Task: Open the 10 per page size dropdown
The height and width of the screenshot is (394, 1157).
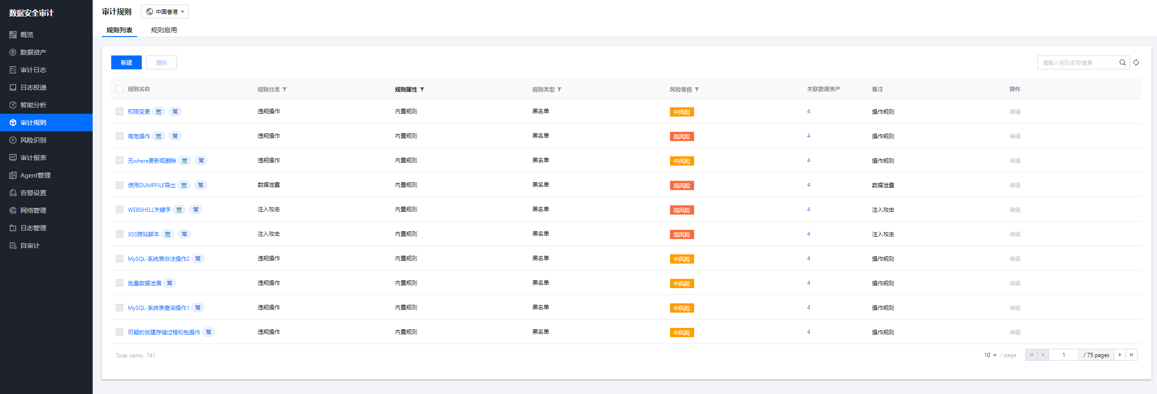Action: pyautogui.click(x=990, y=355)
